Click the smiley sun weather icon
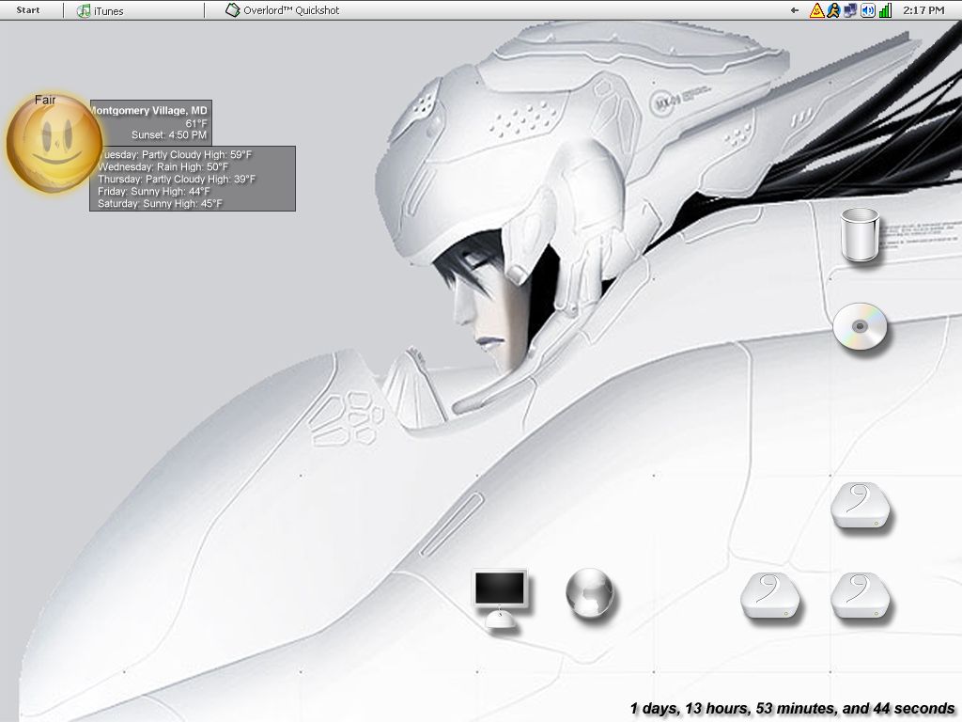Viewport: 962px width, 722px height. pyautogui.click(x=54, y=143)
